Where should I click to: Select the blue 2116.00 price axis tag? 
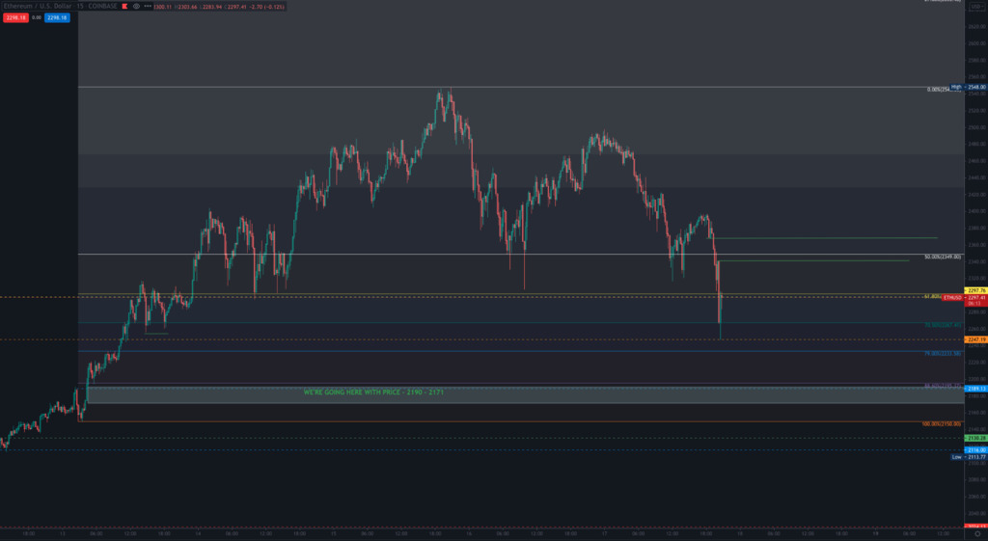[x=974, y=449]
